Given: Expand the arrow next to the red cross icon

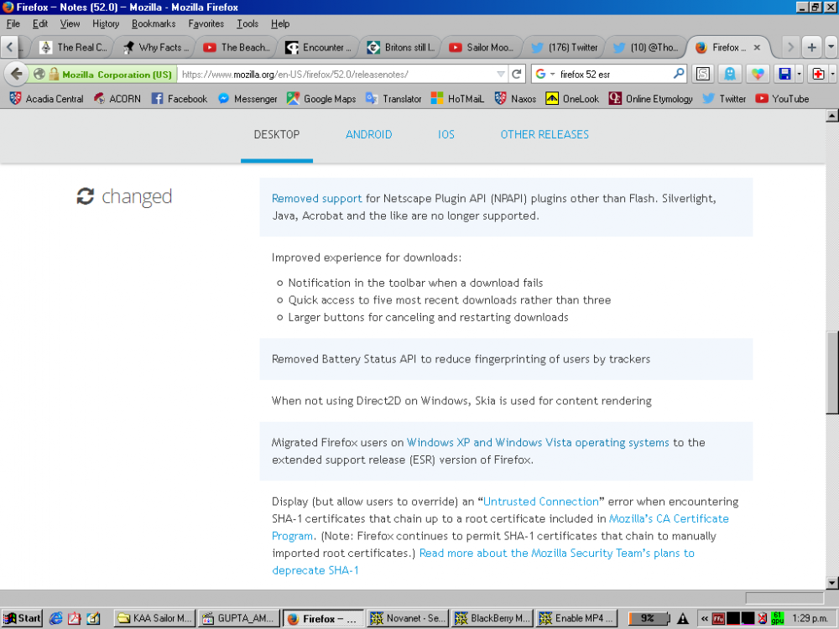Looking at the screenshot, I should point(833,75).
